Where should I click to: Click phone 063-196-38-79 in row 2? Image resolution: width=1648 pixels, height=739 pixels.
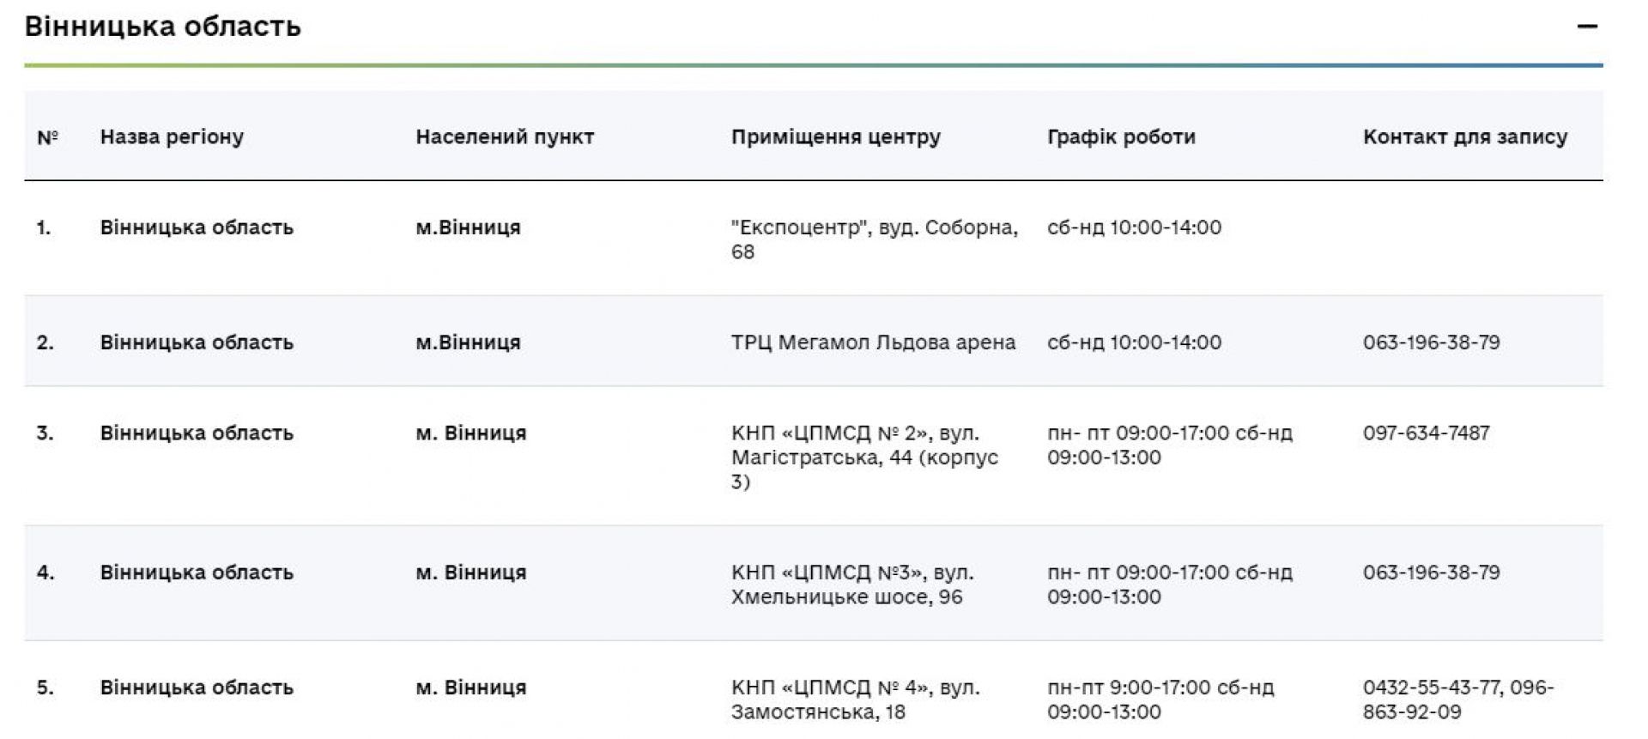point(1431,342)
